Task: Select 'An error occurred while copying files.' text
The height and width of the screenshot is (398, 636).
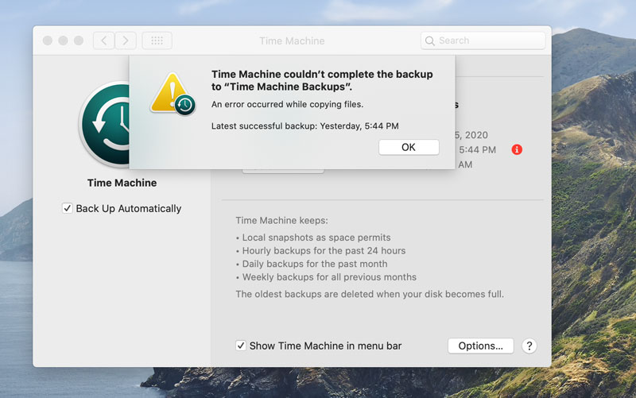Action: coord(287,104)
